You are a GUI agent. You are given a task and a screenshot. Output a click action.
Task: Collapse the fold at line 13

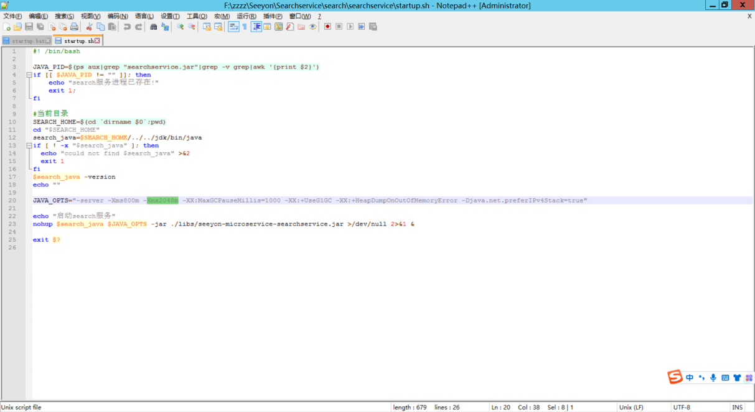pyautogui.click(x=29, y=145)
